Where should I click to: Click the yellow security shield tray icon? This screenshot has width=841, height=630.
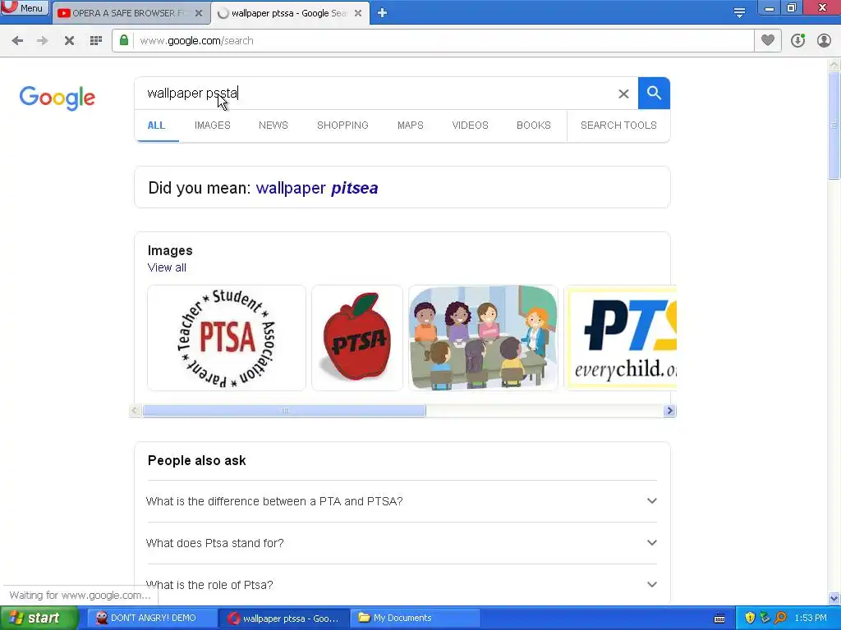(750, 619)
